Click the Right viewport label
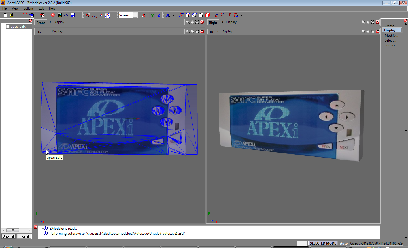The image size is (408, 248). [x=213, y=23]
